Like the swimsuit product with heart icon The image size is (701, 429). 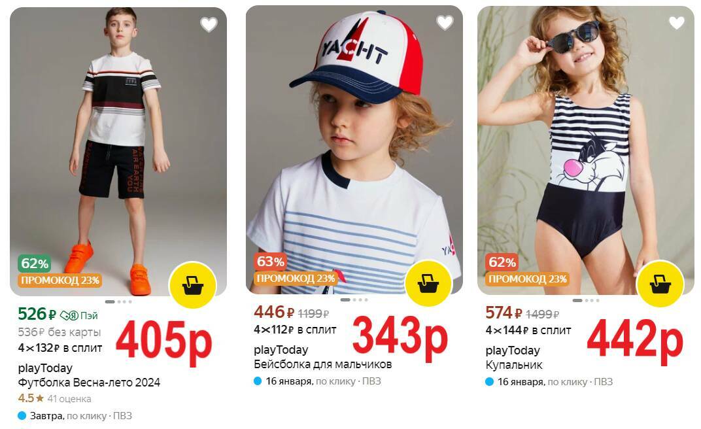click(676, 22)
